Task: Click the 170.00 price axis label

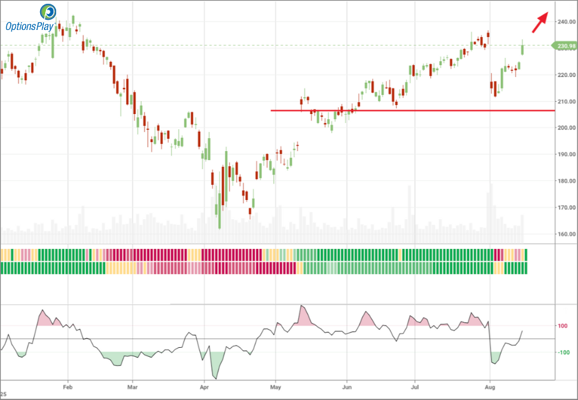Action: click(x=567, y=208)
